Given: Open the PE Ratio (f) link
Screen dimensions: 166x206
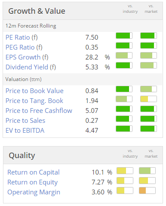Looking at the screenshot, I should (x=22, y=37).
